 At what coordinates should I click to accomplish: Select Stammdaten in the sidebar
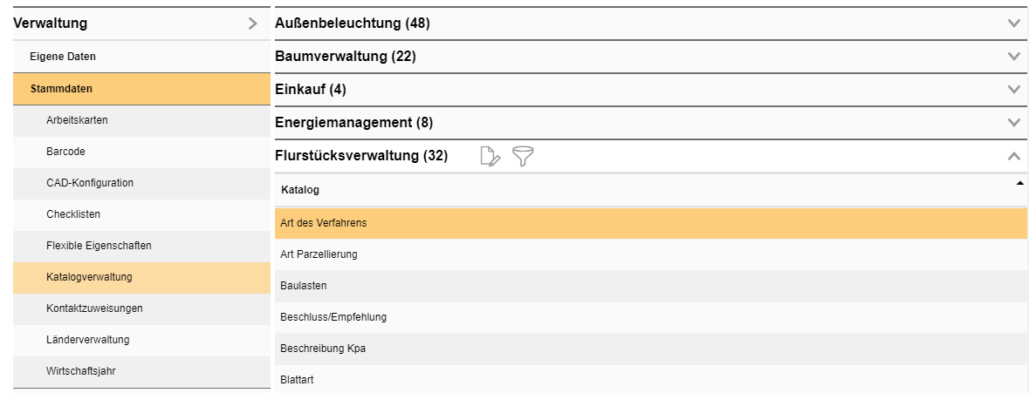click(x=61, y=89)
